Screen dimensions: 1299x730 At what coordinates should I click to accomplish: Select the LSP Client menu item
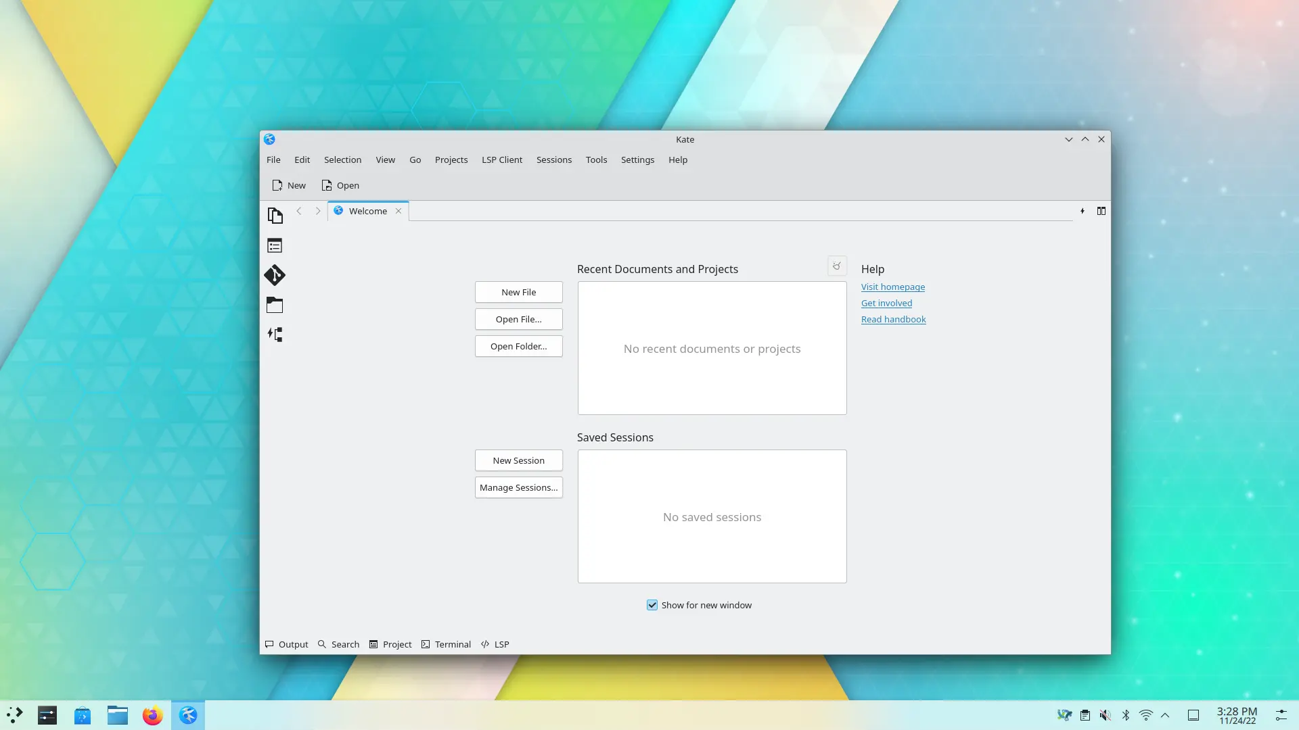coord(502,160)
